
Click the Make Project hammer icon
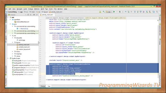[104, 12]
